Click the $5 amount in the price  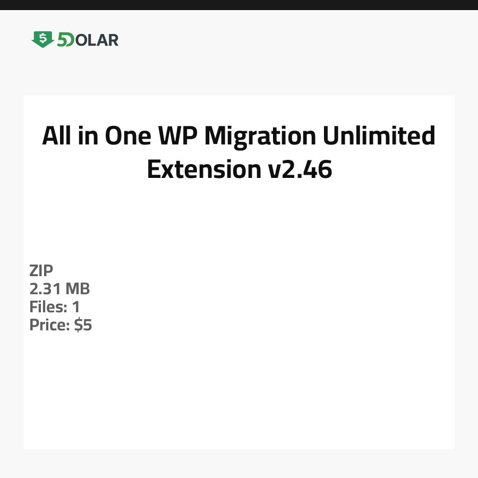pyautogui.click(x=83, y=325)
